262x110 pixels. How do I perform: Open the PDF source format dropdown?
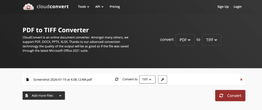185,40
